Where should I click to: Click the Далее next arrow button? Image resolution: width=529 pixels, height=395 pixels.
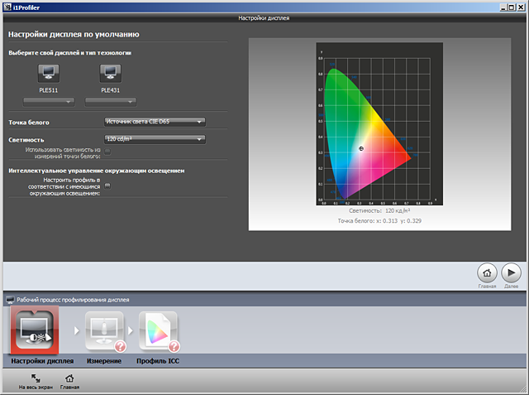tap(510, 272)
